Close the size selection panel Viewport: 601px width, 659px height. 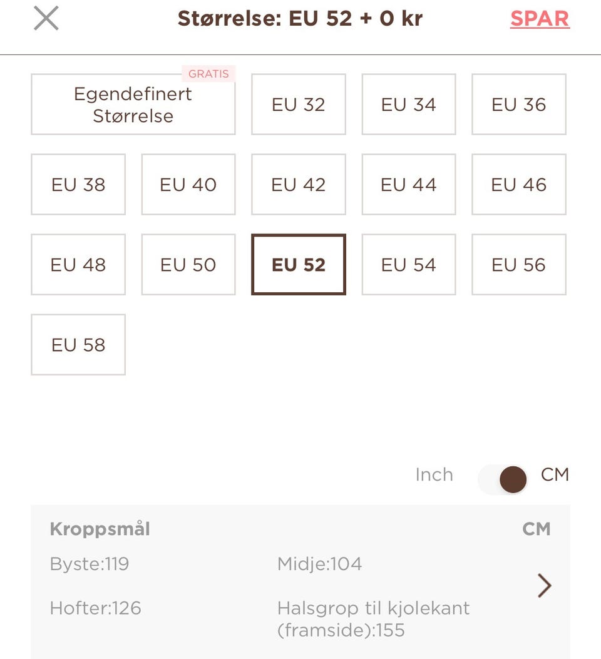coord(46,19)
